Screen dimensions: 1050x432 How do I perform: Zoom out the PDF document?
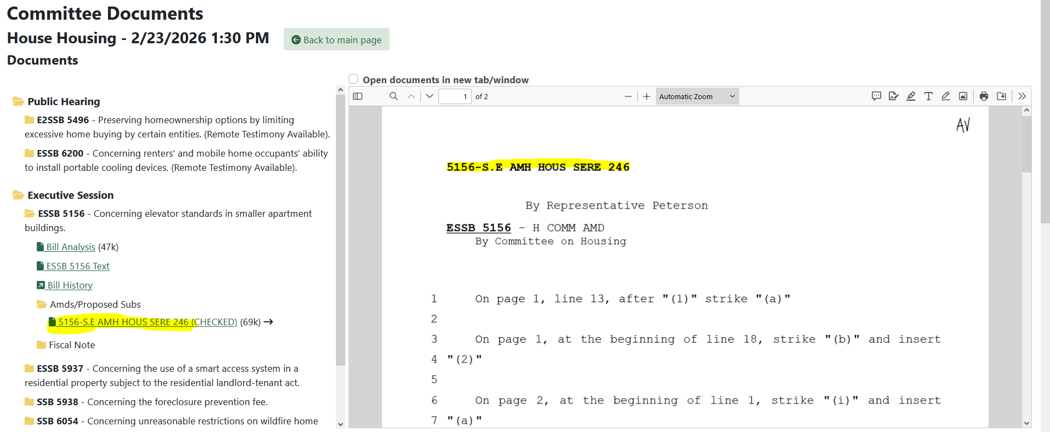[x=628, y=96]
